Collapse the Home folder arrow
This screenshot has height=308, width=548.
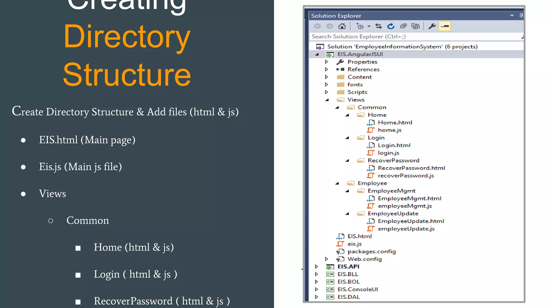pos(347,115)
